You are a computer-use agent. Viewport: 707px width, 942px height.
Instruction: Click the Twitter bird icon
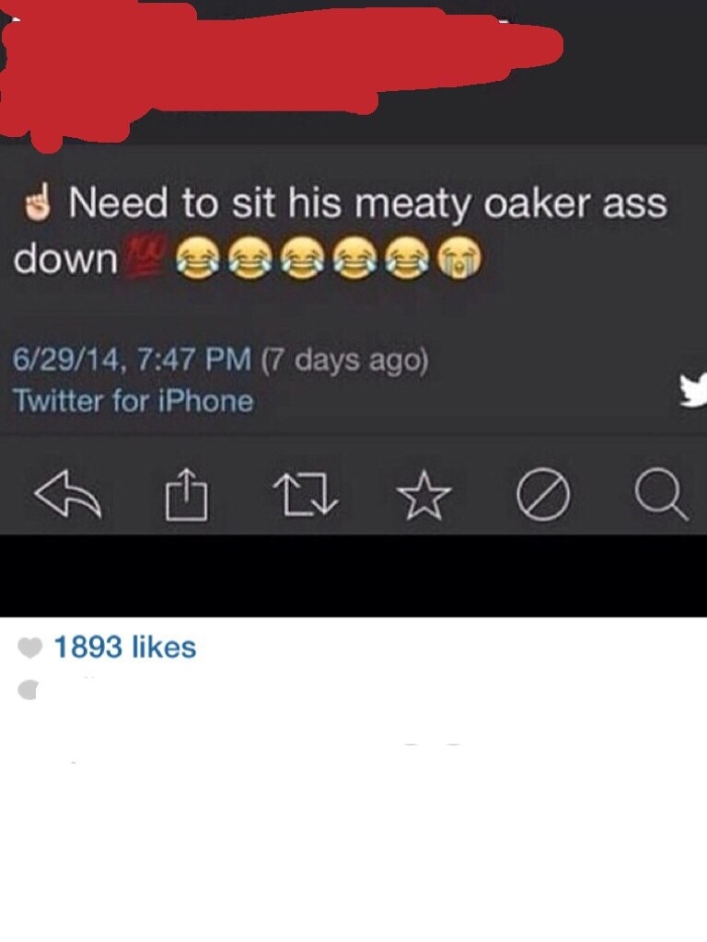692,390
